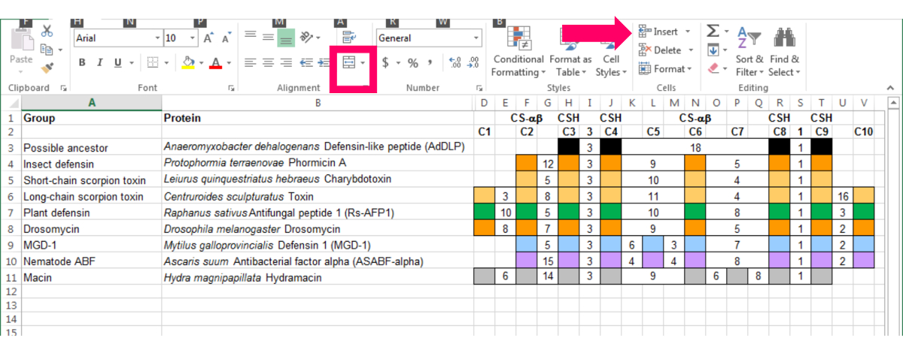Toggle Center alignment

click(x=267, y=63)
